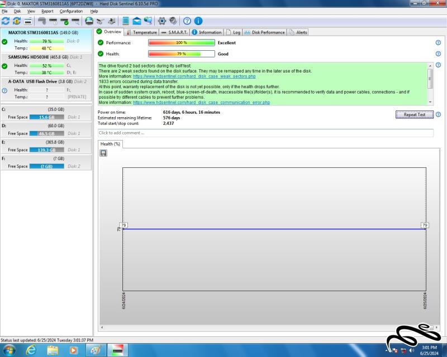Click the drive with green check icon

pos(64,21)
